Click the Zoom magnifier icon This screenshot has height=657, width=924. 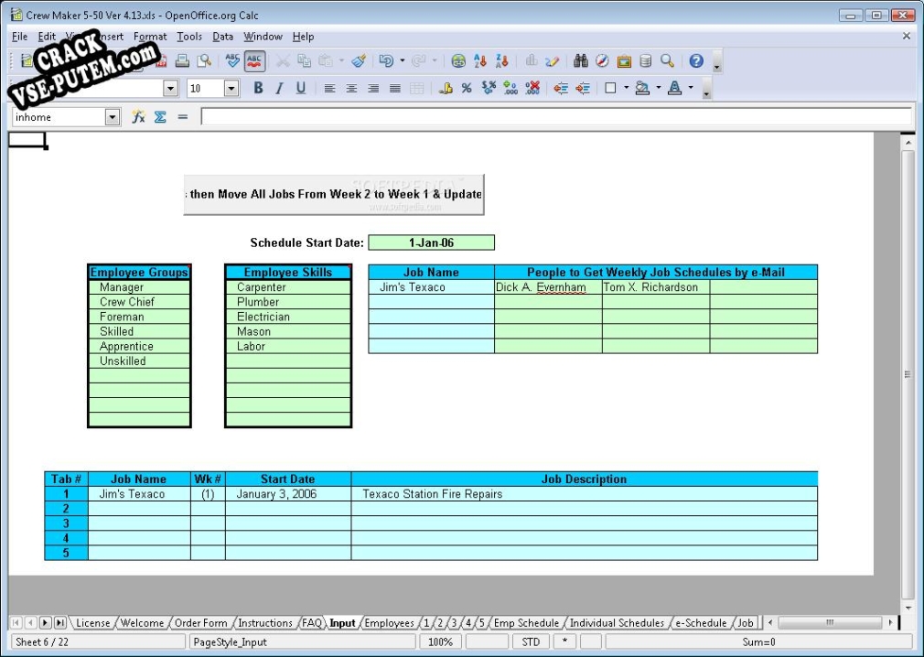[x=667, y=60]
